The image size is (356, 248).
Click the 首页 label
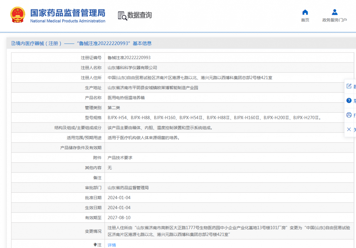(x=305, y=20)
